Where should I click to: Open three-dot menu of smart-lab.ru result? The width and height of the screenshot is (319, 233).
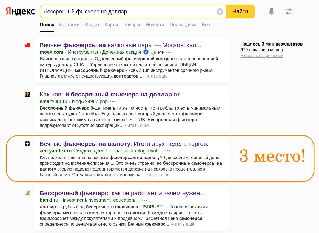tap(112, 101)
